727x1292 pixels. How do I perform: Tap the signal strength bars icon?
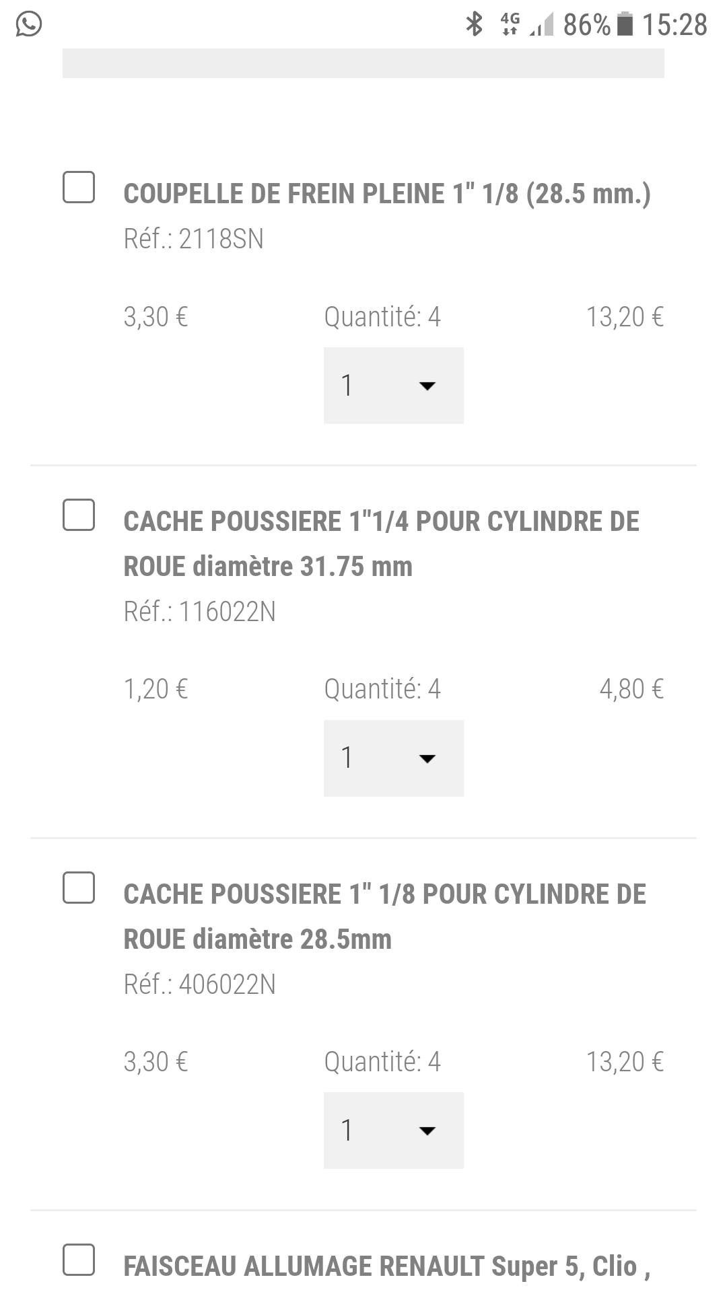coord(541,26)
